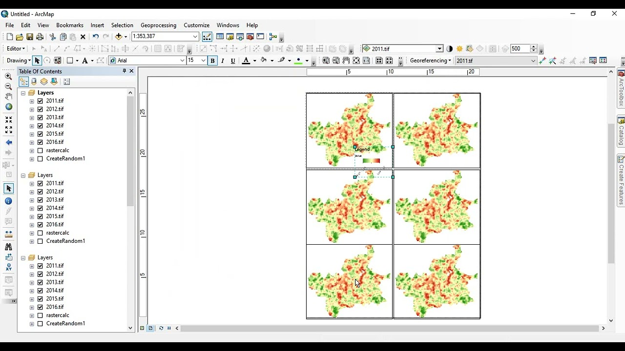
Task: Click the ModelBuilder window icon
Action: click(273, 37)
